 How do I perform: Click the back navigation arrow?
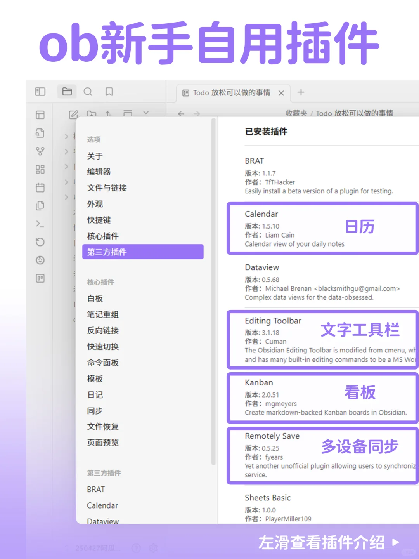(x=182, y=114)
